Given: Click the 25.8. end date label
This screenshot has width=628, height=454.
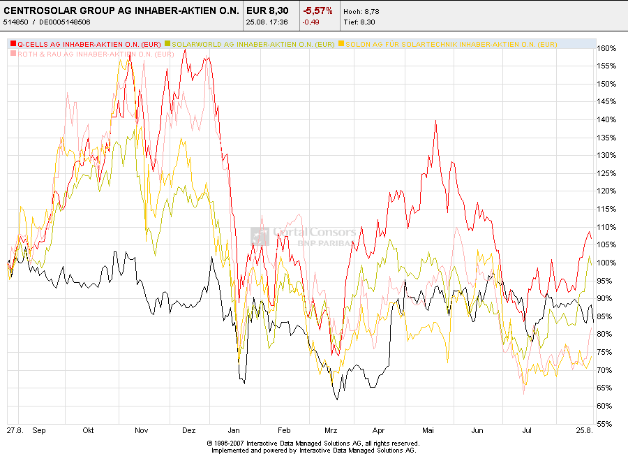Looking at the screenshot, I should [585, 430].
